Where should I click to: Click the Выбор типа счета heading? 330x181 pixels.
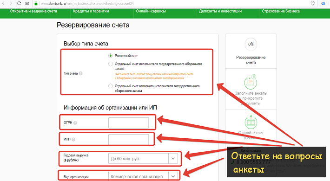pyautogui.click(x=86, y=44)
